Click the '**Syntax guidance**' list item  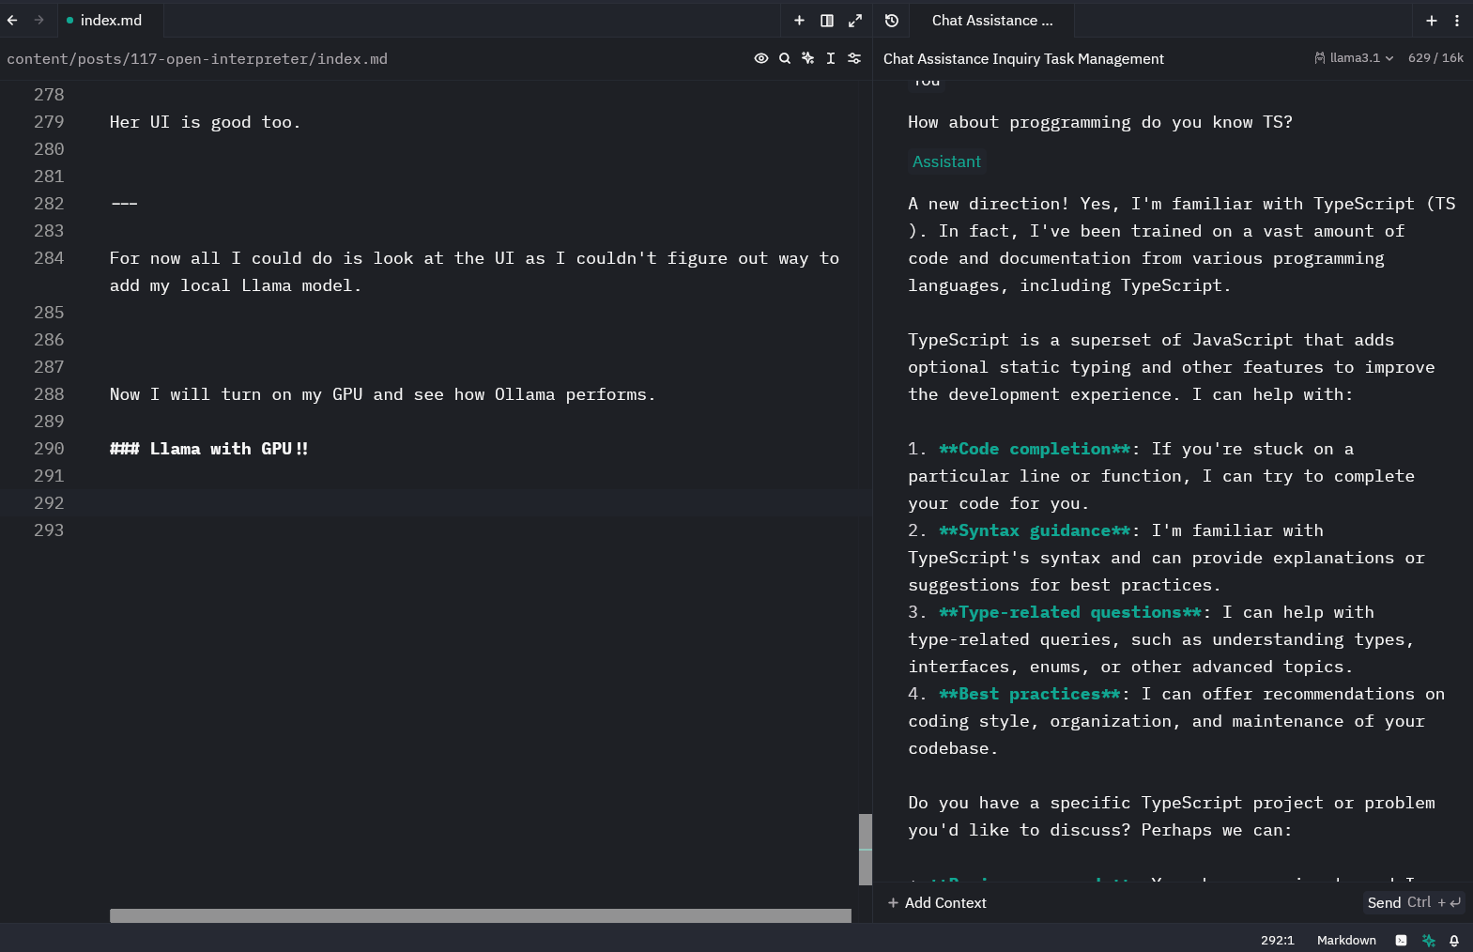coord(1035,530)
